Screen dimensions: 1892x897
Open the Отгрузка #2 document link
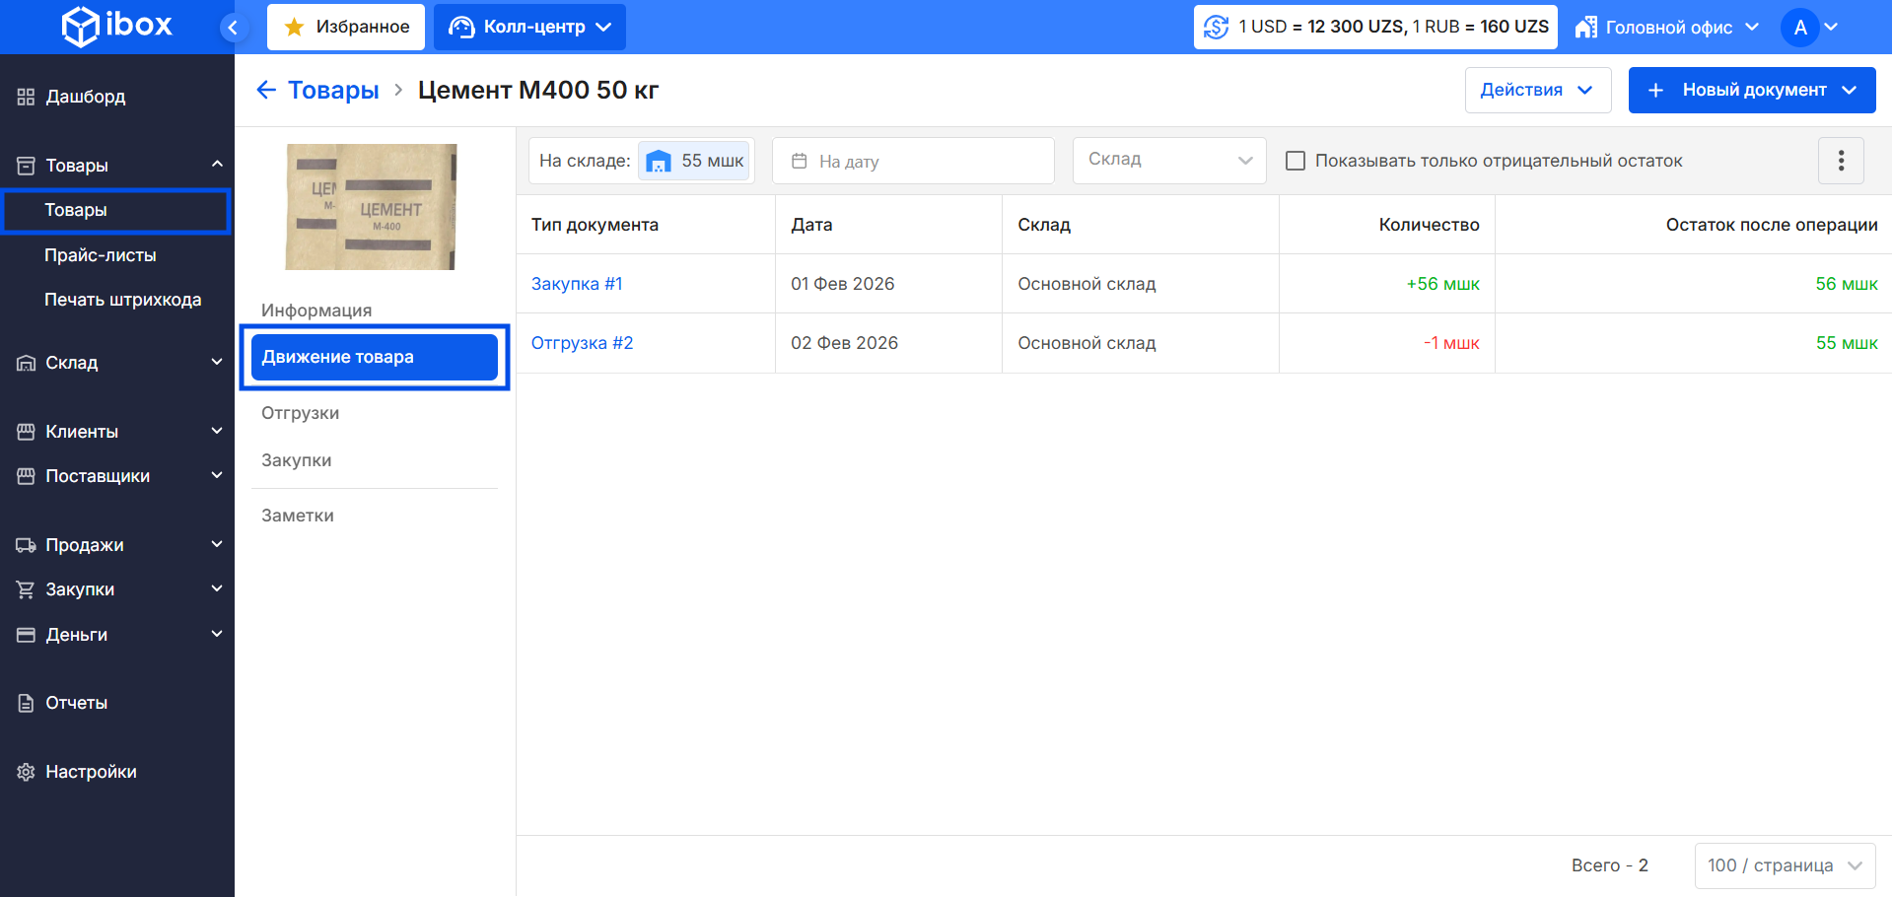pos(582,343)
